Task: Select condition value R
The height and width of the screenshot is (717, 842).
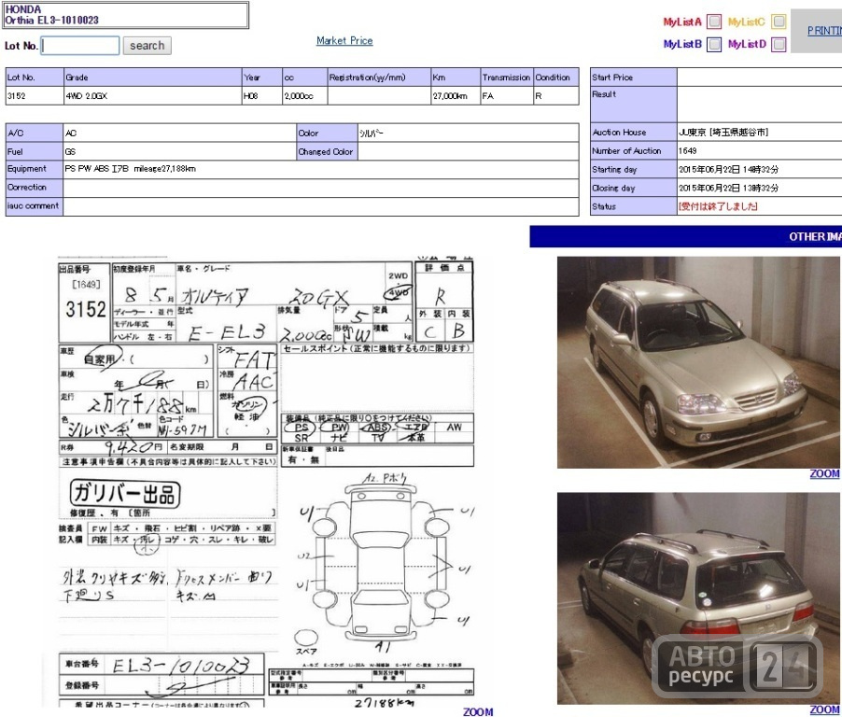Action: (539, 95)
